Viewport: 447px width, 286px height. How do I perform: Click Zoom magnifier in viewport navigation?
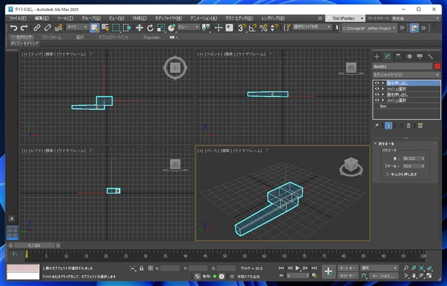(x=406, y=268)
